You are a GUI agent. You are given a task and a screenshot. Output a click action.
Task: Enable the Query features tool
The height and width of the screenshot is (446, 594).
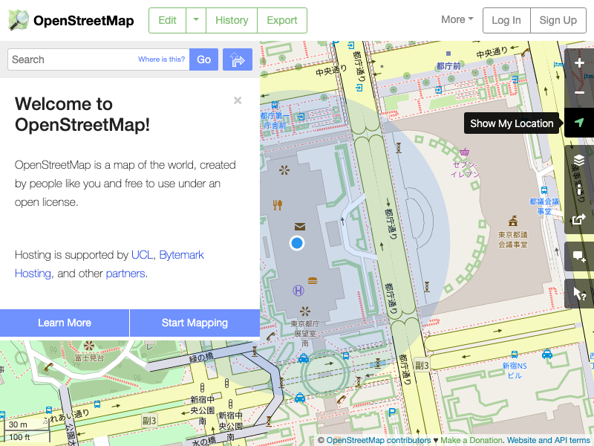tap(579, 294)
